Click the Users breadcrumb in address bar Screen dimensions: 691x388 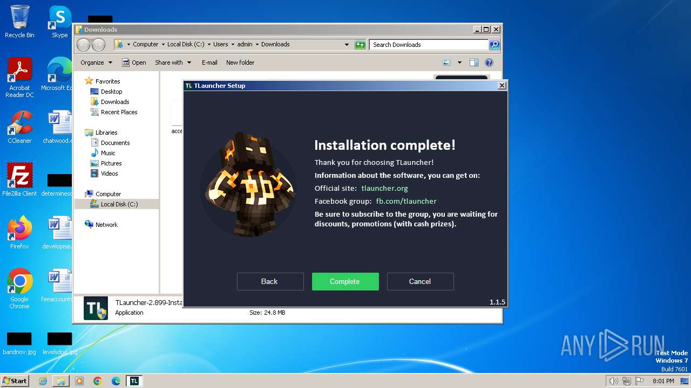tap(220, 45)
